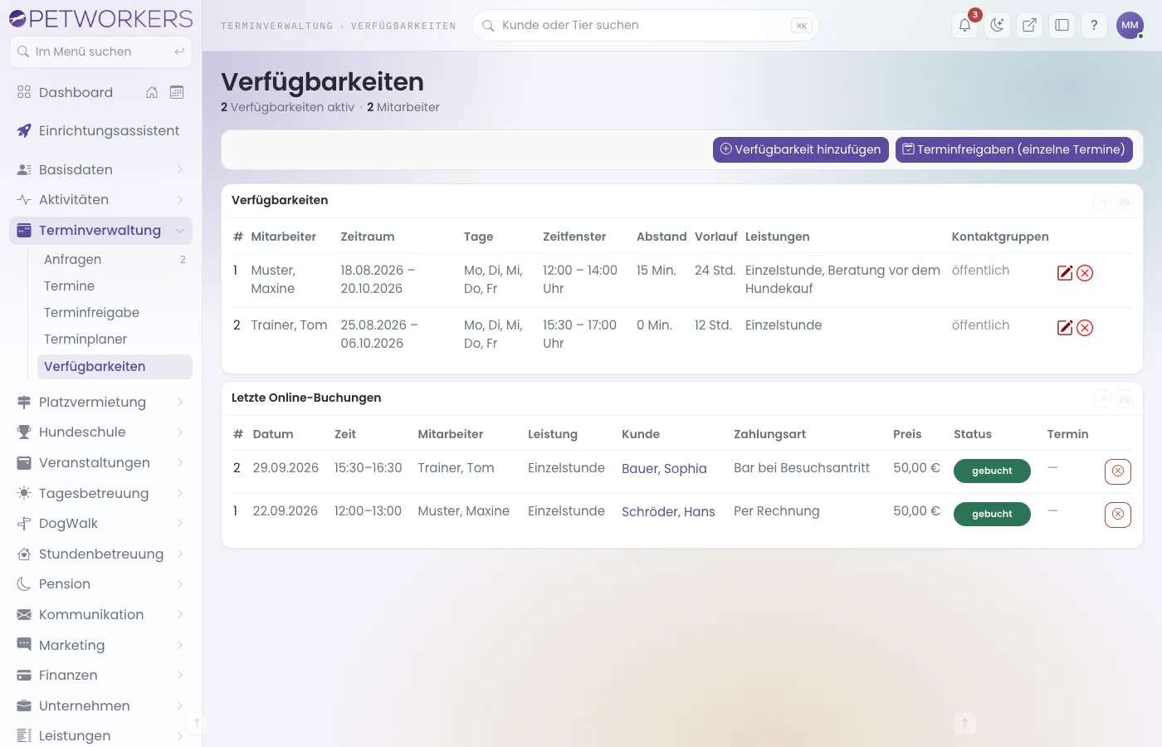Open Termine submenu item

(115, 286)
